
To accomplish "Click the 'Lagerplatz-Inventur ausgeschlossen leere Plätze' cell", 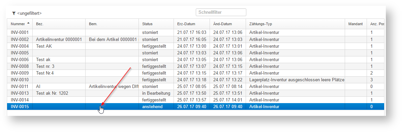I will pos(295,80).
